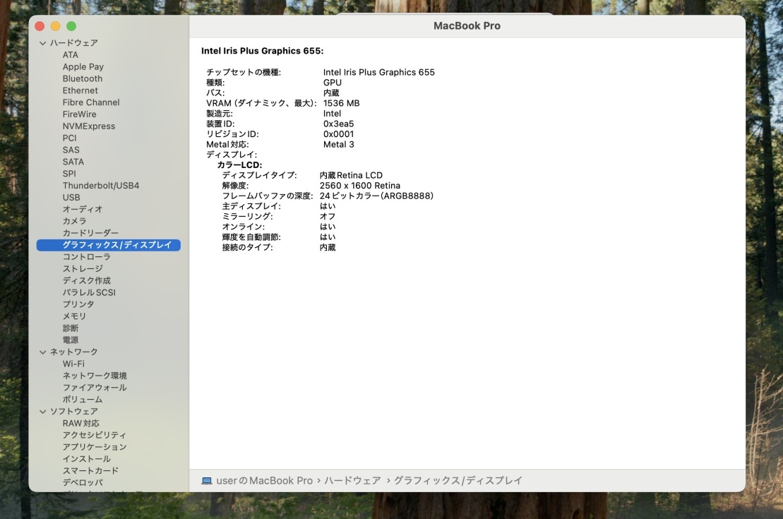
Task: Click the 製造元 value 'Intel'
Action: pos(332,114)
